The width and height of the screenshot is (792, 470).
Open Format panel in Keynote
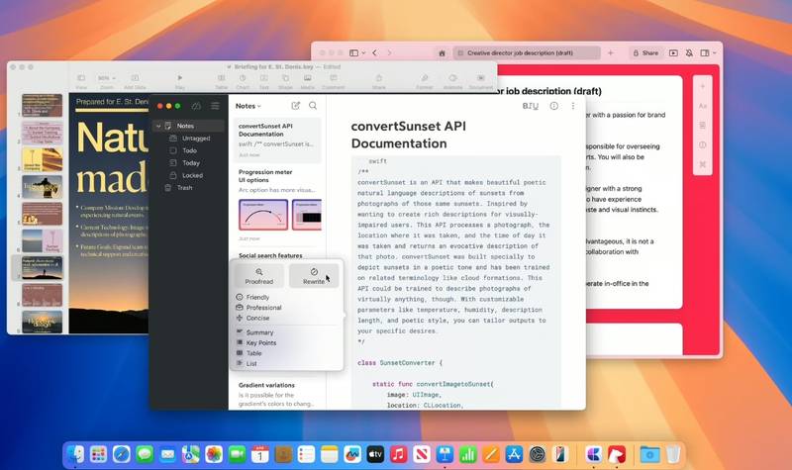pos(425,81)
